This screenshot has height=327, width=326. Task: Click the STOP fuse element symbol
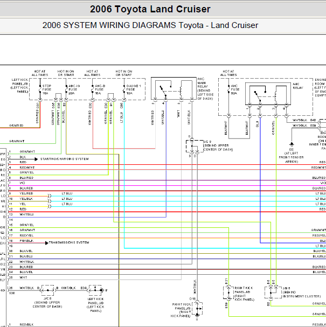pyautogui.click(x=40, y=90)
